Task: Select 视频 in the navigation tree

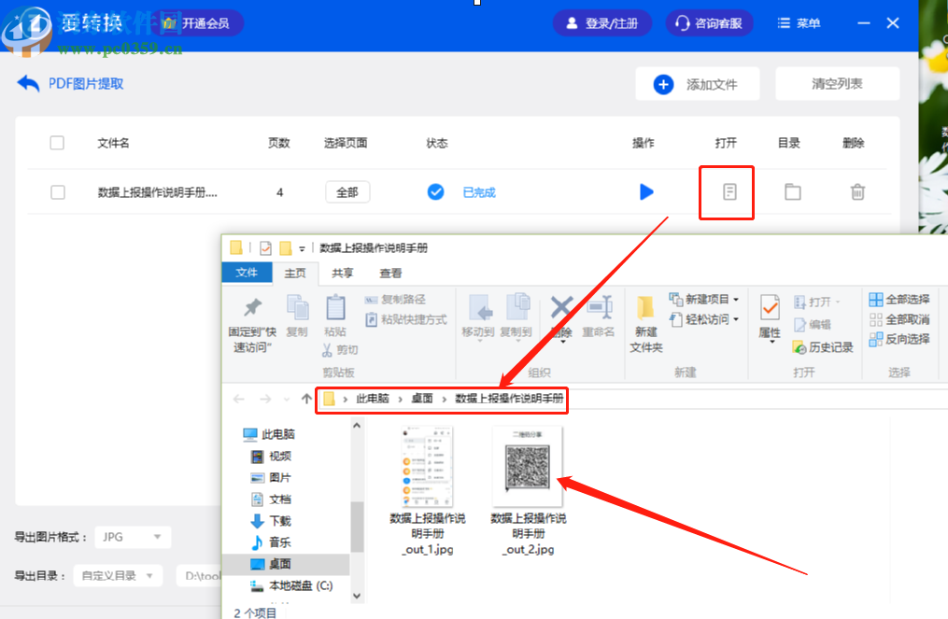Action: 272,456
